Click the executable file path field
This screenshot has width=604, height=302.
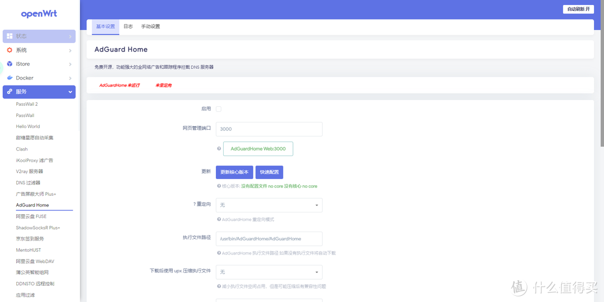coord(269,239)
